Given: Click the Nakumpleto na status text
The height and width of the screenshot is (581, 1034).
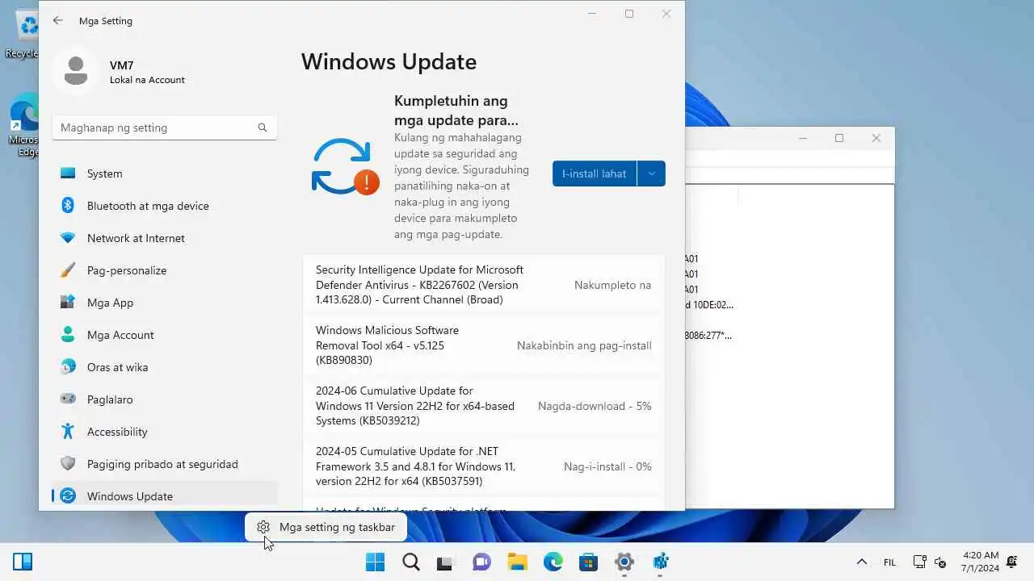Looking at the screenshot, I should [x=612, y=285].
